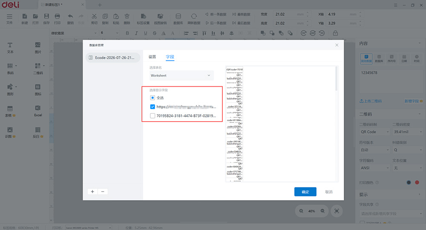Click the 删除 trash icon
Viewport: 426px width, 230px height.
point(127,19)
